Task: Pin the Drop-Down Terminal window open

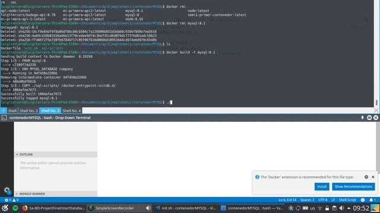Action: 362,118
